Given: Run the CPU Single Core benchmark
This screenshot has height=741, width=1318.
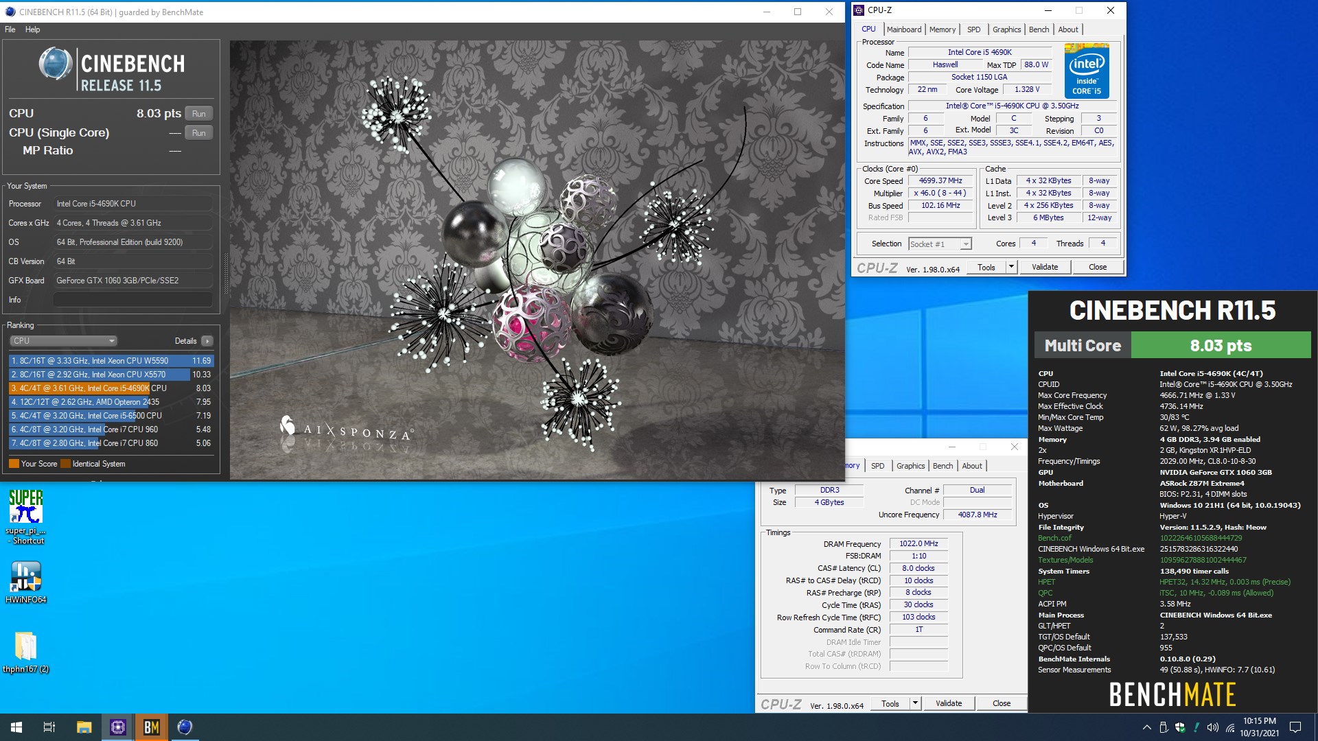Looking at the screenshot, I should (199, 132).
